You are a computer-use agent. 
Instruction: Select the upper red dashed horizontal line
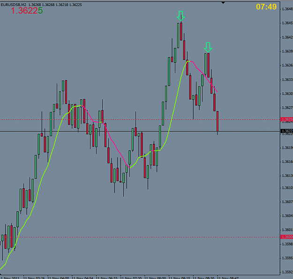pos(140,120)
